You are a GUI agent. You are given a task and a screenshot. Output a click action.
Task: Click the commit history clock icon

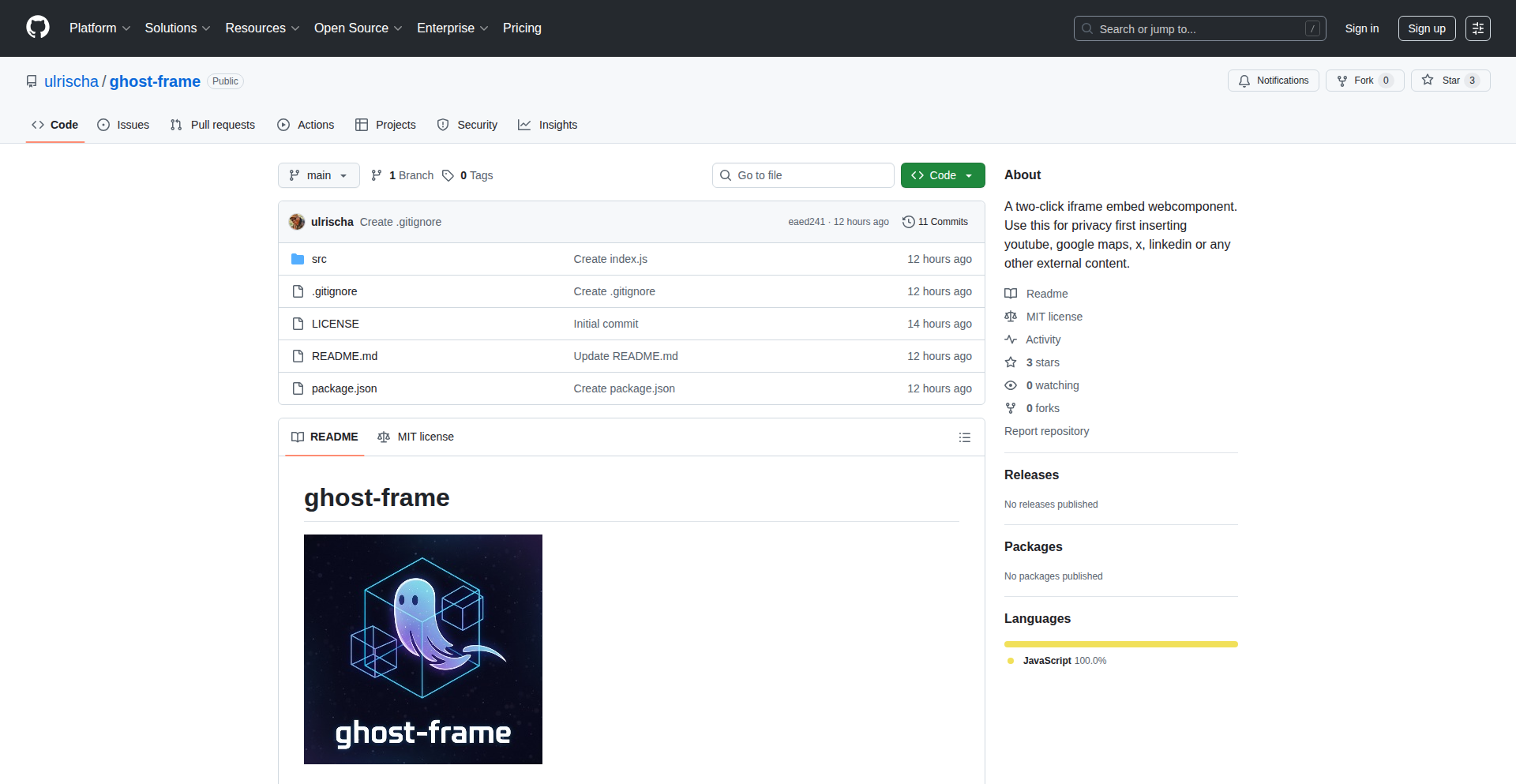coord(908,222)
